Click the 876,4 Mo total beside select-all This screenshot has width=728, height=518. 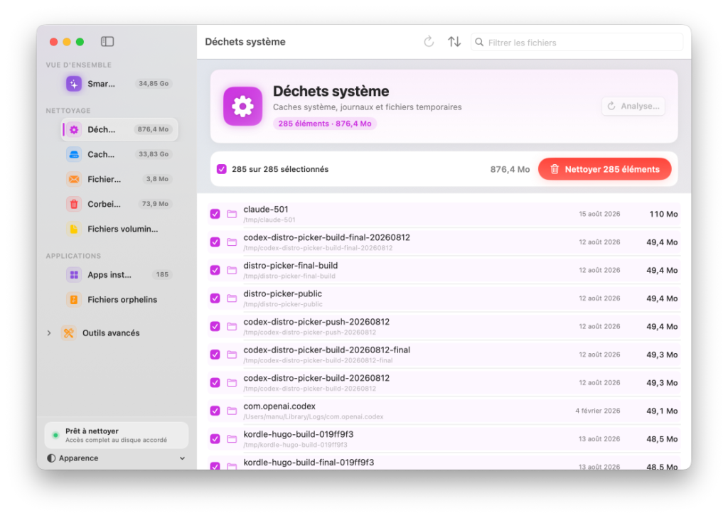coord(510,169)
